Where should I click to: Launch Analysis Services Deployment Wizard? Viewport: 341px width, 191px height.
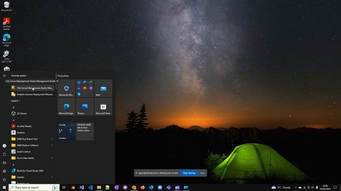[32, 94]
